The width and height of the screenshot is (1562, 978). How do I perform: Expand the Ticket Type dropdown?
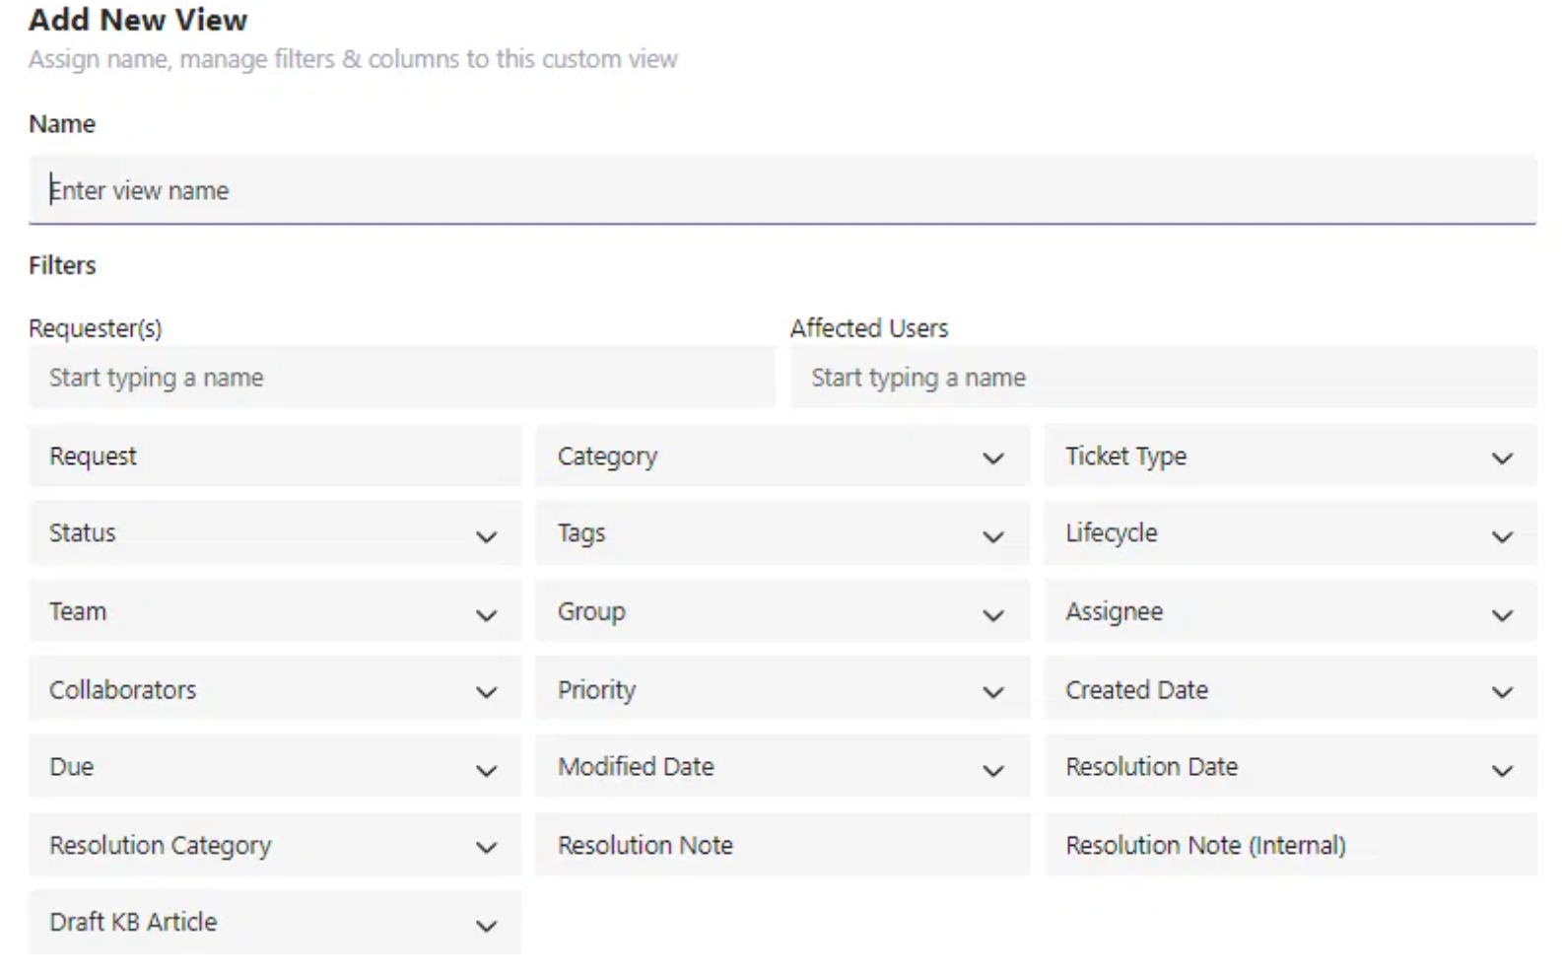coord(1289,456)
